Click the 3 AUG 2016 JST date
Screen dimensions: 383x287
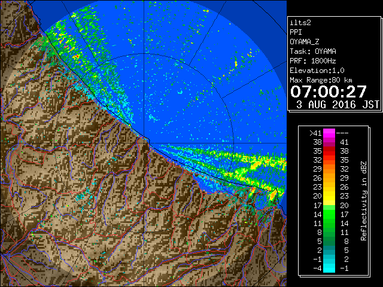click(x=338, y=105)
